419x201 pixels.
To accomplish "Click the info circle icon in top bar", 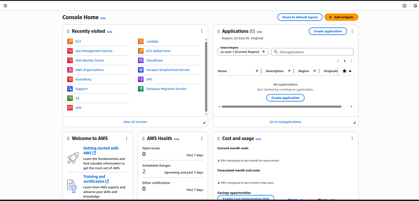I will point(404,6).
